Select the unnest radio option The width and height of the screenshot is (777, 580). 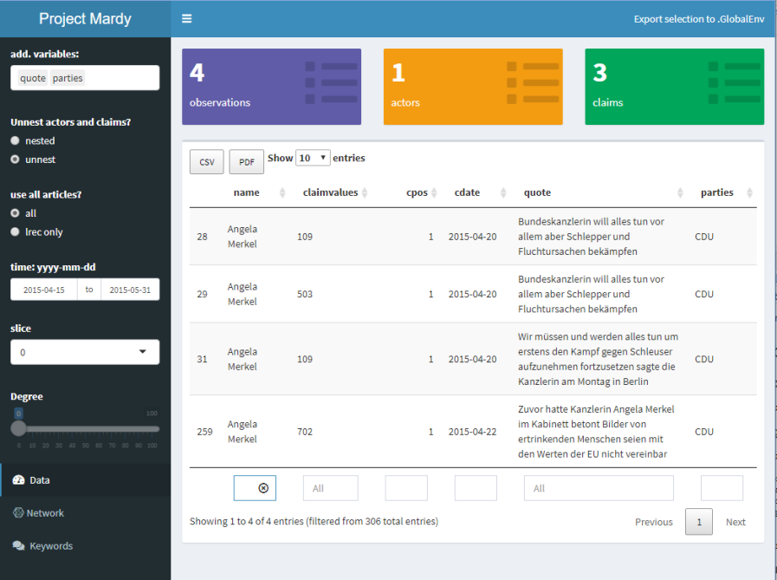point(15,160)
